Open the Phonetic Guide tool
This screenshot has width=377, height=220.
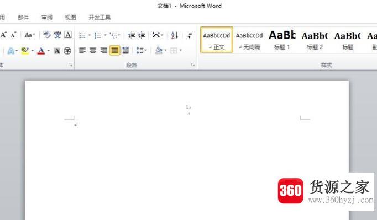[x=57, y=35]
